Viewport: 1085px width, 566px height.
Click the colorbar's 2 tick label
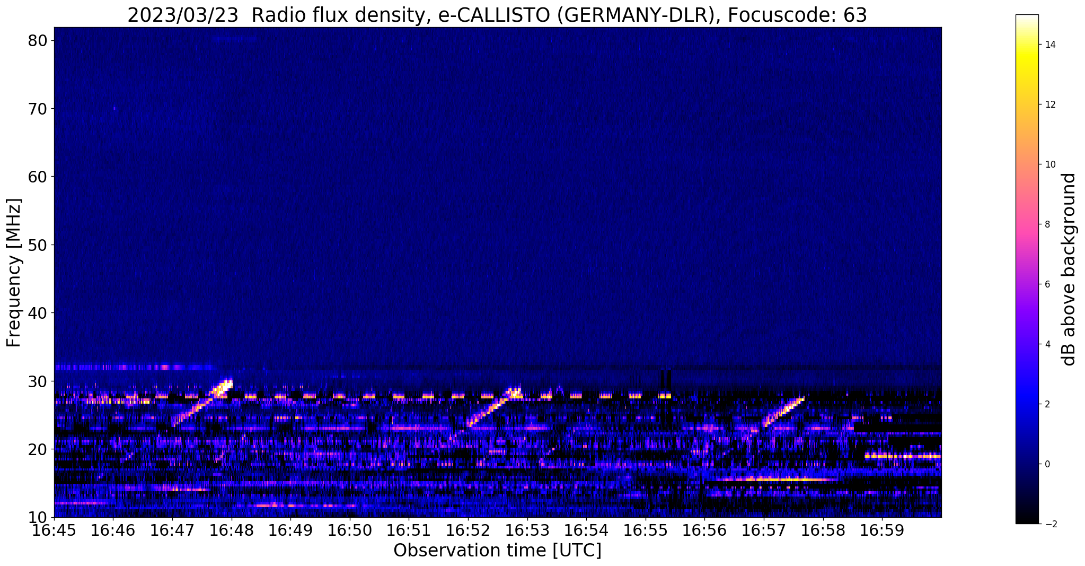coord(1047,404)
